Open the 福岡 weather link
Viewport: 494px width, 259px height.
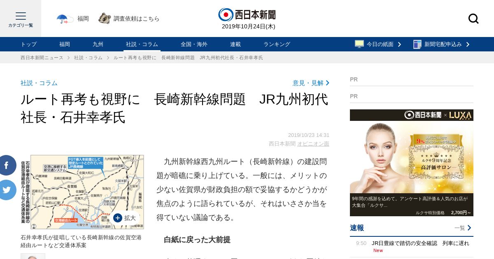83,18
